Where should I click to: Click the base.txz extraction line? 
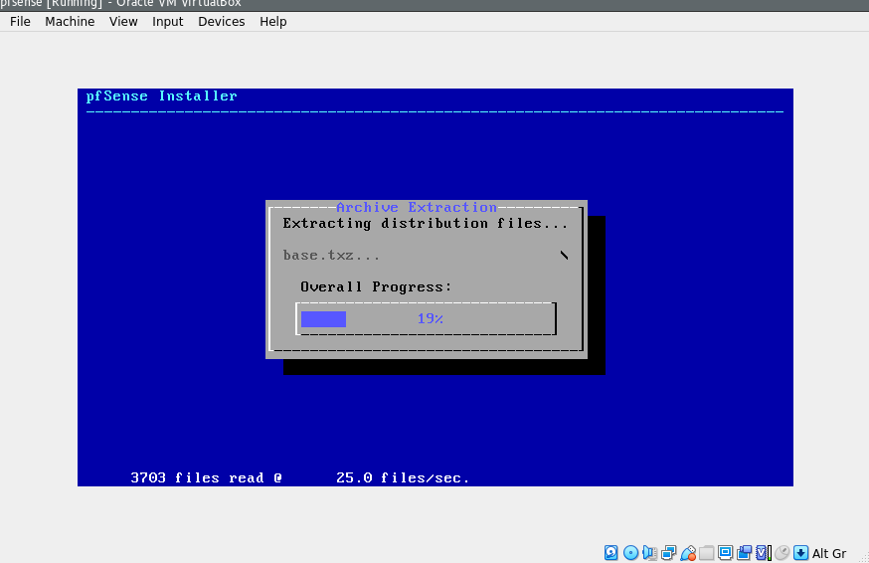tap(331, 256)
